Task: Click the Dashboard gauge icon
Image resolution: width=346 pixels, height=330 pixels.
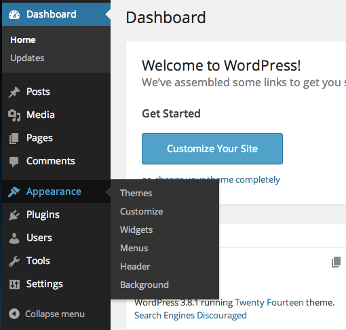Action: coord(14,15)
